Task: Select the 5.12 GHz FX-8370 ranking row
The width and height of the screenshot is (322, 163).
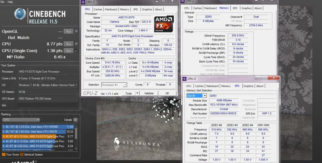Action: [x=38, y=141]
